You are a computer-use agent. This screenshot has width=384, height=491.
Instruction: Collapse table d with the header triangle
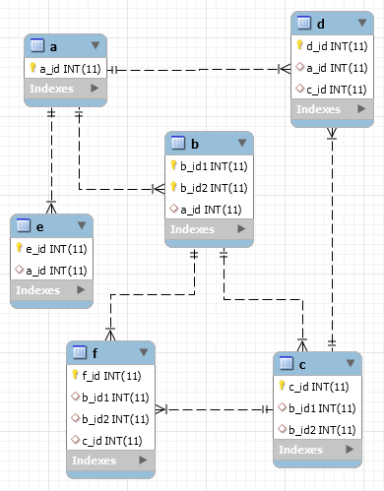362,23
